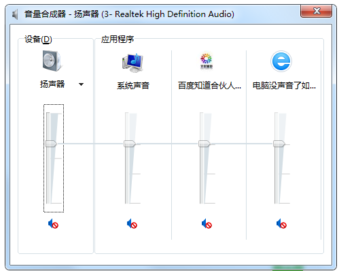The width and height of the screenshot is (339, 271).
Task: Click the 应用程序 group heading
Action: pos(118,39)
